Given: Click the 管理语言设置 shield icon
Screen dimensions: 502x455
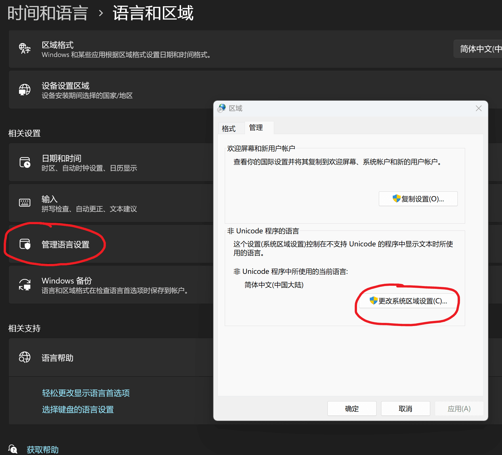Looking at the screenshot, I should pyautogui.click(x=25, y=244).
